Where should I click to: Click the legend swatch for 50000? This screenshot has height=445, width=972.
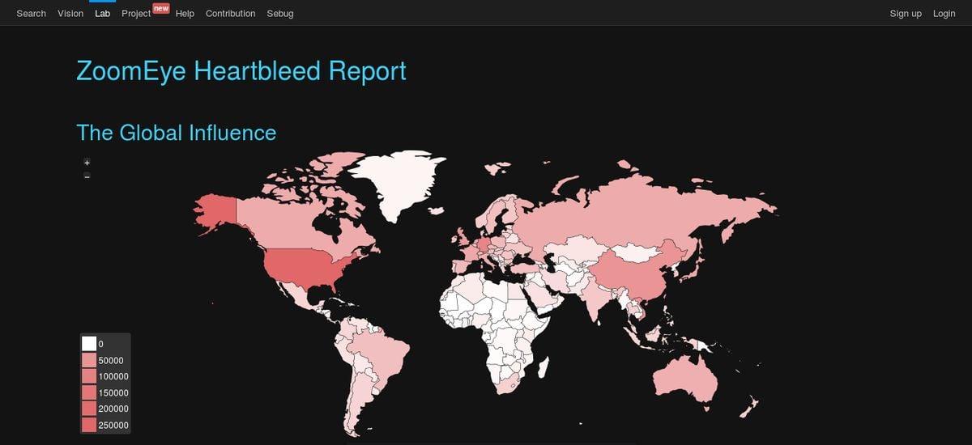coord(89,360)
